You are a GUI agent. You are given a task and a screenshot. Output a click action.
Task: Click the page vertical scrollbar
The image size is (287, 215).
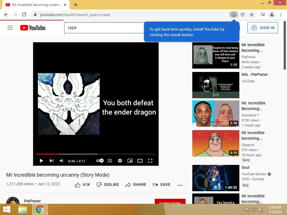click(x=285, y=45)
